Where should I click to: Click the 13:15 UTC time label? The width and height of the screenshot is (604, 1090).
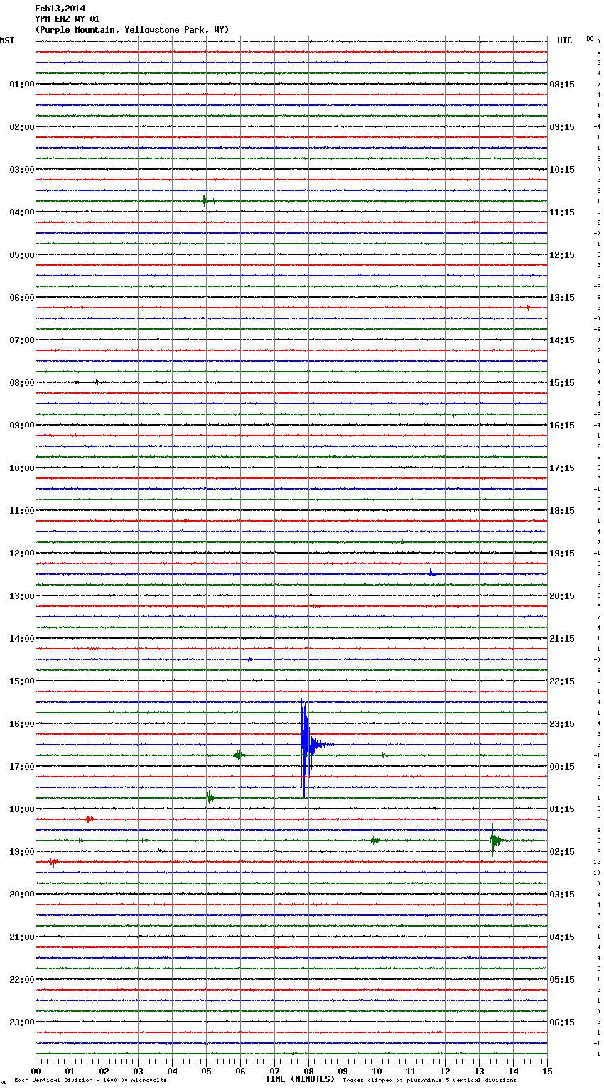[x=562, y=298]
